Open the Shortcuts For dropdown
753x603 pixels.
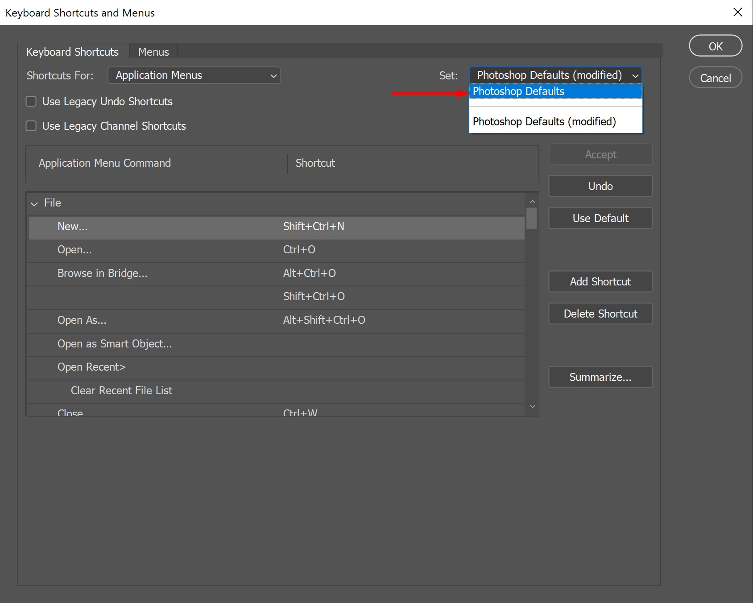[x=194, y=75]
